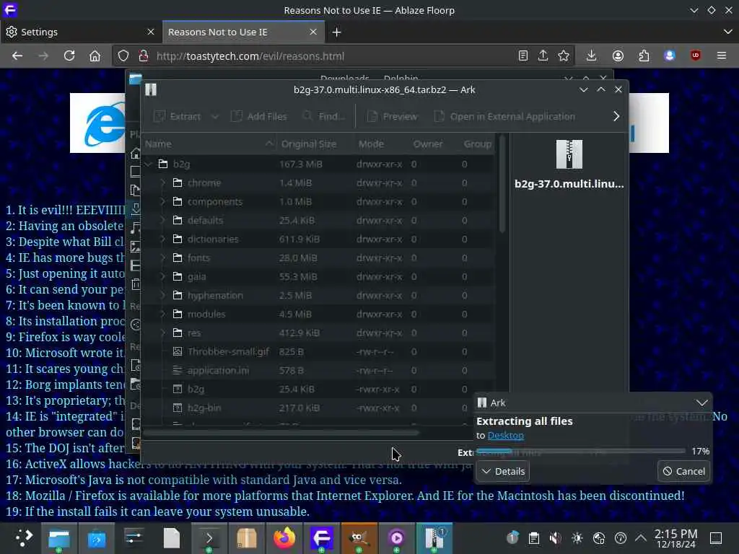Click the Ark horizontal scrollbar
The image size is (739, 554).
281,433
